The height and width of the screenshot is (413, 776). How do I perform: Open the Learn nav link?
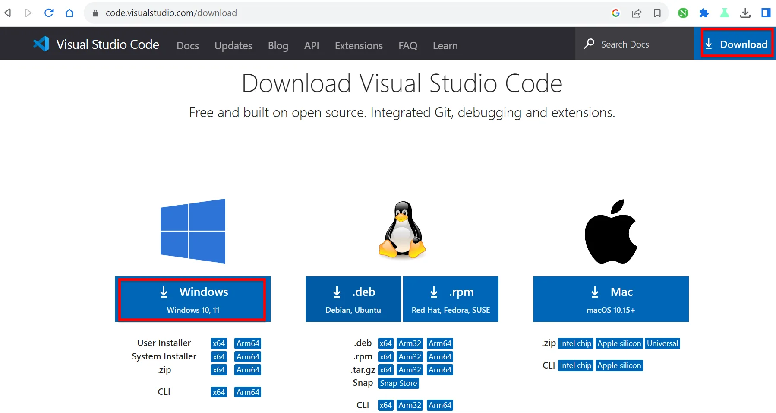(x=445, y=45)
